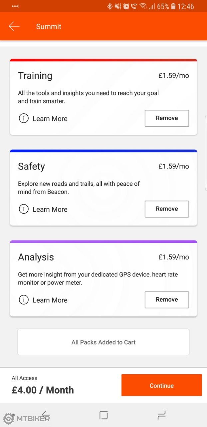Tap the back arrow in Summit header

[14, 27]
